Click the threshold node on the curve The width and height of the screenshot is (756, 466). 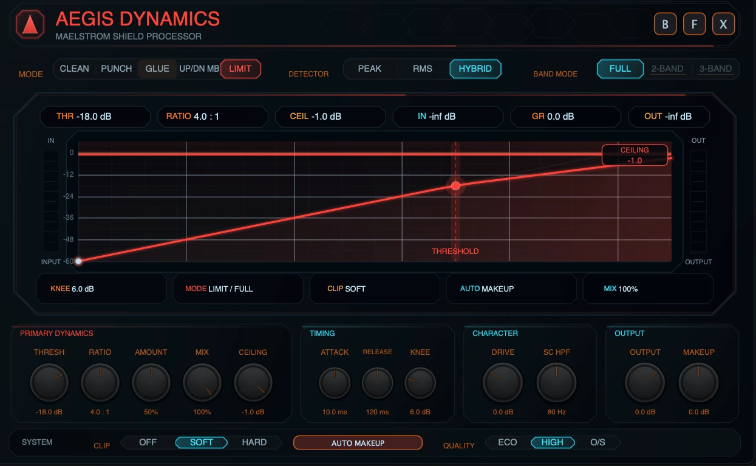456,186
